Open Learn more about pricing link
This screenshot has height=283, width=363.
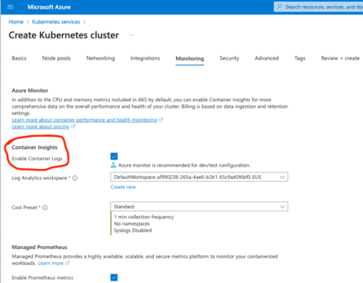(40, 127)
